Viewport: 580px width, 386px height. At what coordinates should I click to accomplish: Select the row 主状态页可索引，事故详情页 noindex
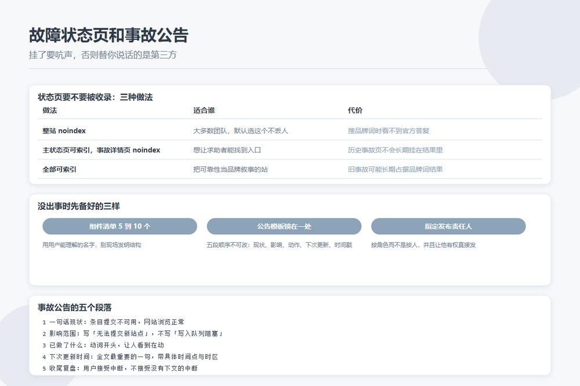pyautogui.click(x=290, y=150)
